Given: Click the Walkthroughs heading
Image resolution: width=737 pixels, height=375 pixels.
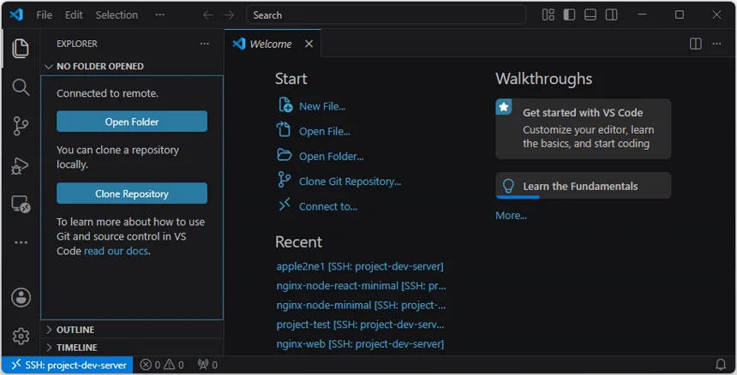Looking at the screenshot, I should pos(544,79).
